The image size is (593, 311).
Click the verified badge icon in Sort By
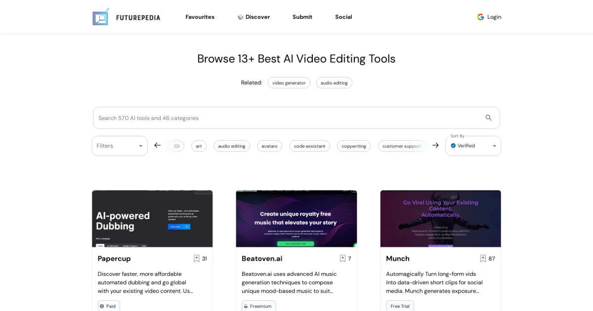pyautogui.click(x=453, y=145)
